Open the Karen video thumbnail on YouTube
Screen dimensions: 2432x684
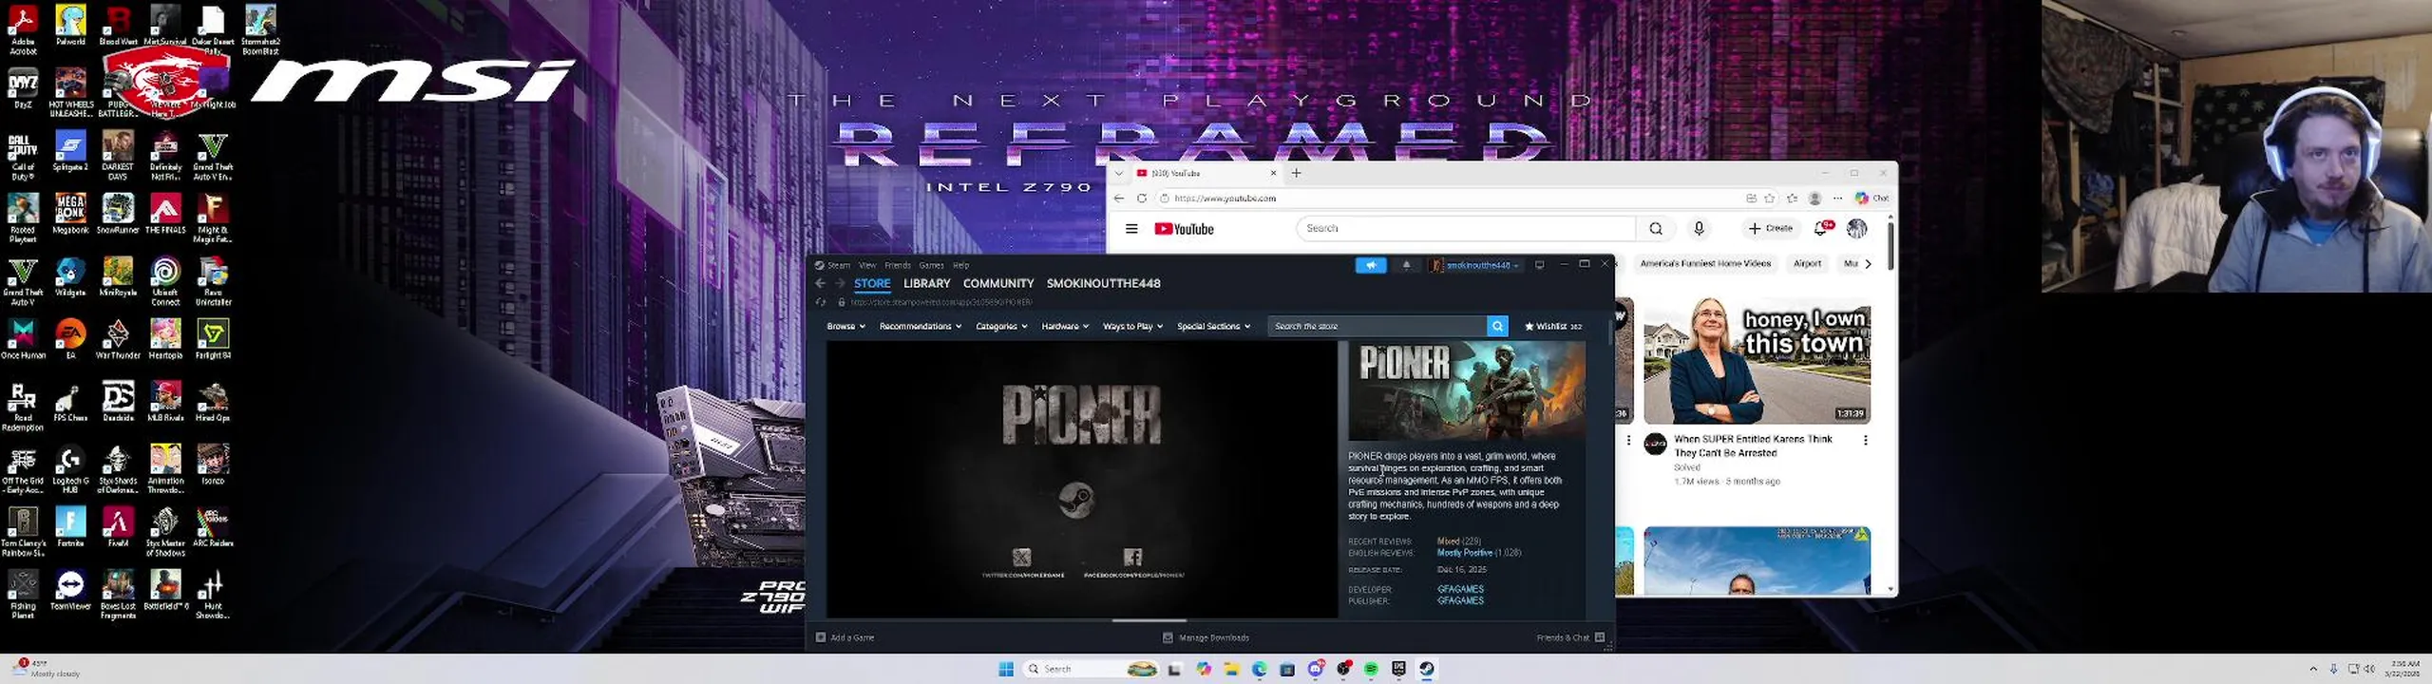1757,361
